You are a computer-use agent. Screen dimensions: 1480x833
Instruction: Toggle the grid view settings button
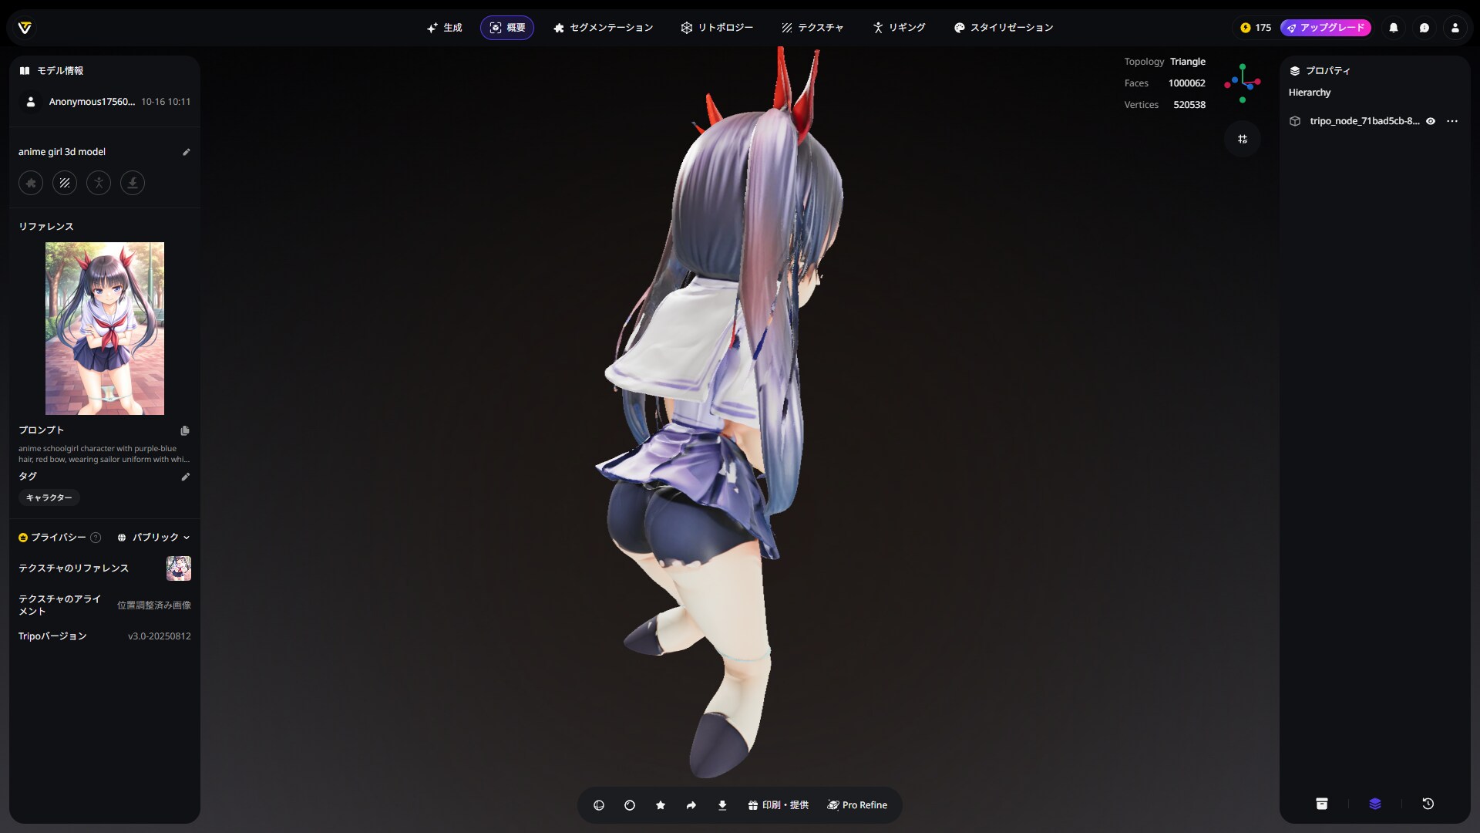click(1243, 139)
